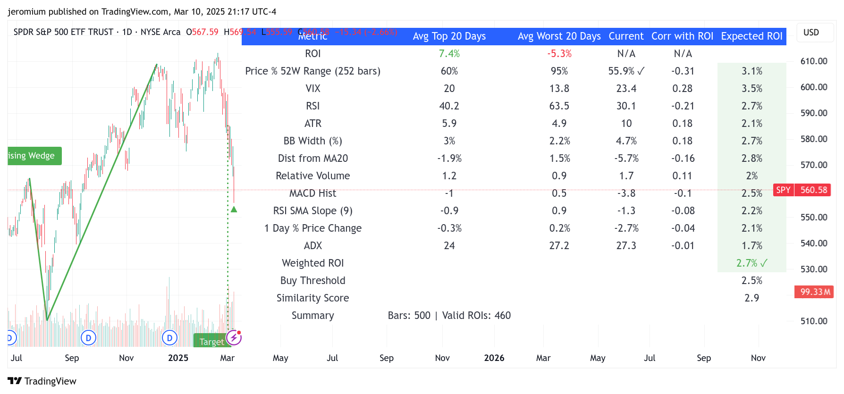Click the 610.00 price axis label

tap(814, 61)
